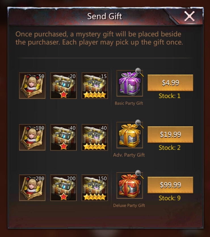
Task: Tap the red-star chest with quantity 200
Action: point(63,188)
